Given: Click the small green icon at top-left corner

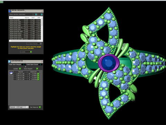Looking at the screenshot, I should 1,2.
